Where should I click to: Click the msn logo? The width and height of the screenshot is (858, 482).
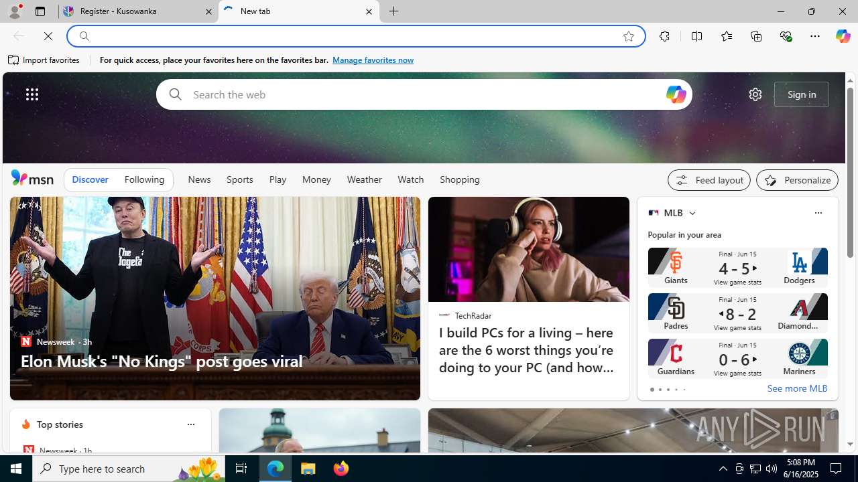pos(32,178)
